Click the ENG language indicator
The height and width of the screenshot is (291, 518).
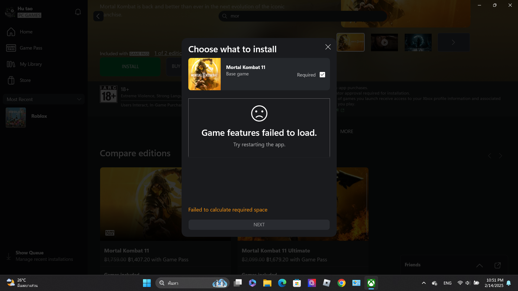(x=448, y=283)
